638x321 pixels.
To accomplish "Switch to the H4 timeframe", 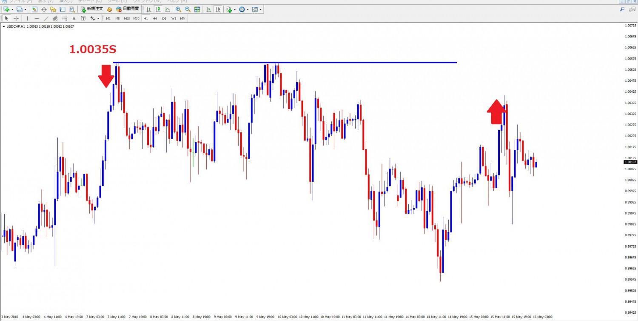I will point(154,18).
